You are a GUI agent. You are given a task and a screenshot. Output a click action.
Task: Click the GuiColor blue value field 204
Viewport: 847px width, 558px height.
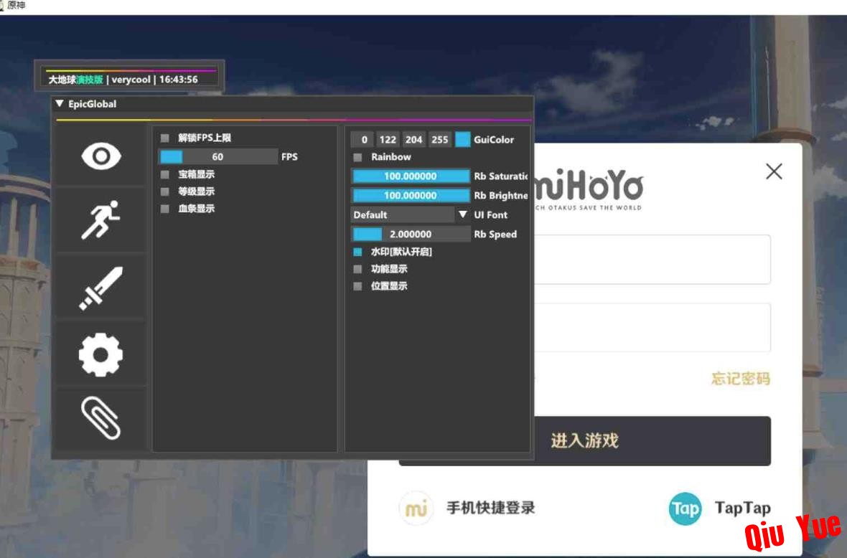(x=413, y=139)
